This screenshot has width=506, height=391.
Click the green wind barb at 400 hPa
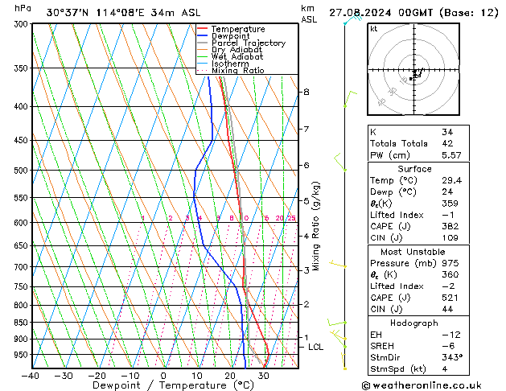click(x=351, y=99)
